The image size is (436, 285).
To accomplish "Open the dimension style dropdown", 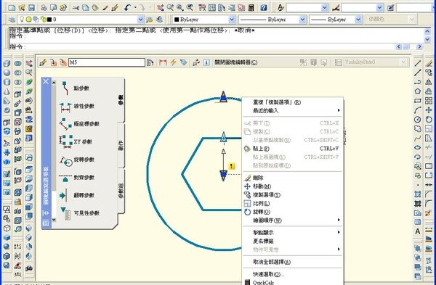I will [x=379, y=8].
